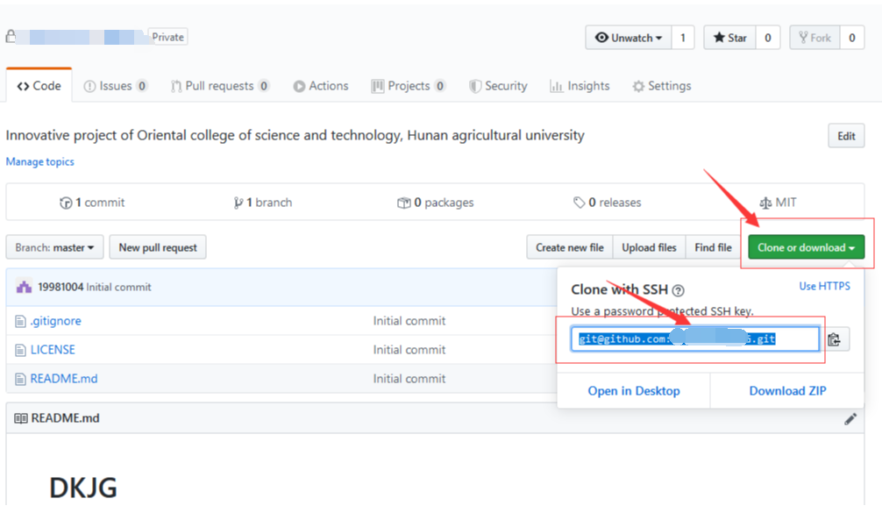The image size is (882, 520).
Task: Open Initial commit message for .gitignore
Action: coord(409,321)
